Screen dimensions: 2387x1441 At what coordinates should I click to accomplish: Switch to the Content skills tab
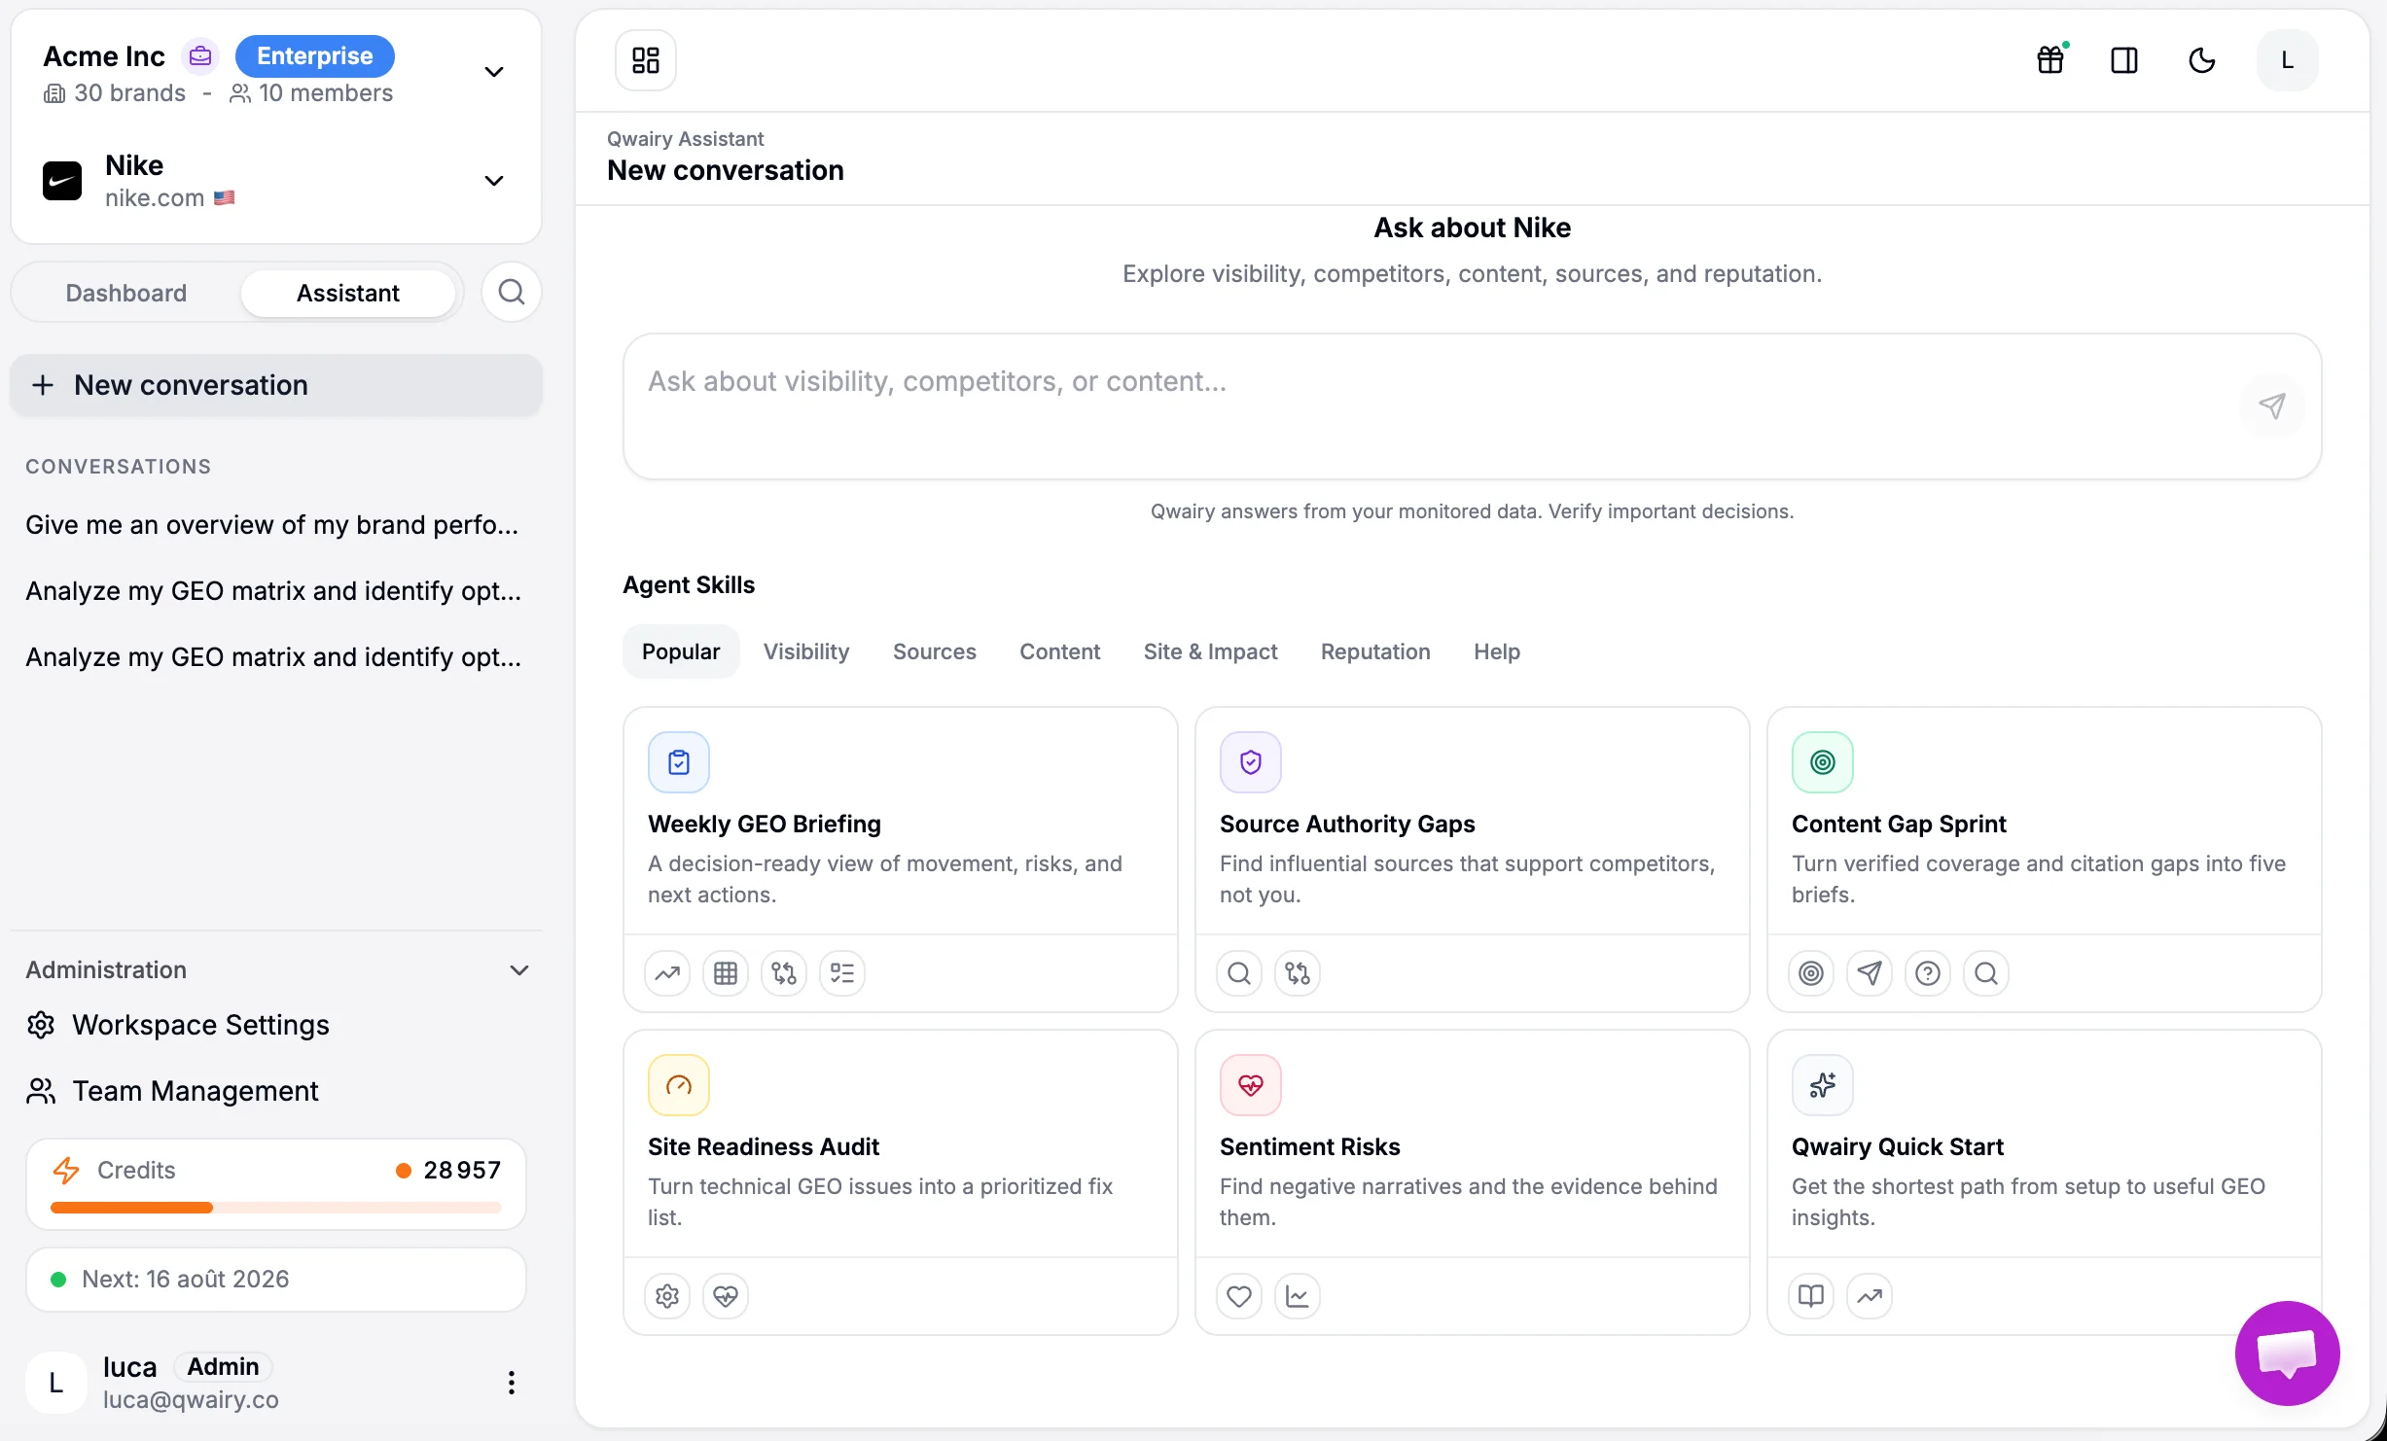tap(1060, 651)
